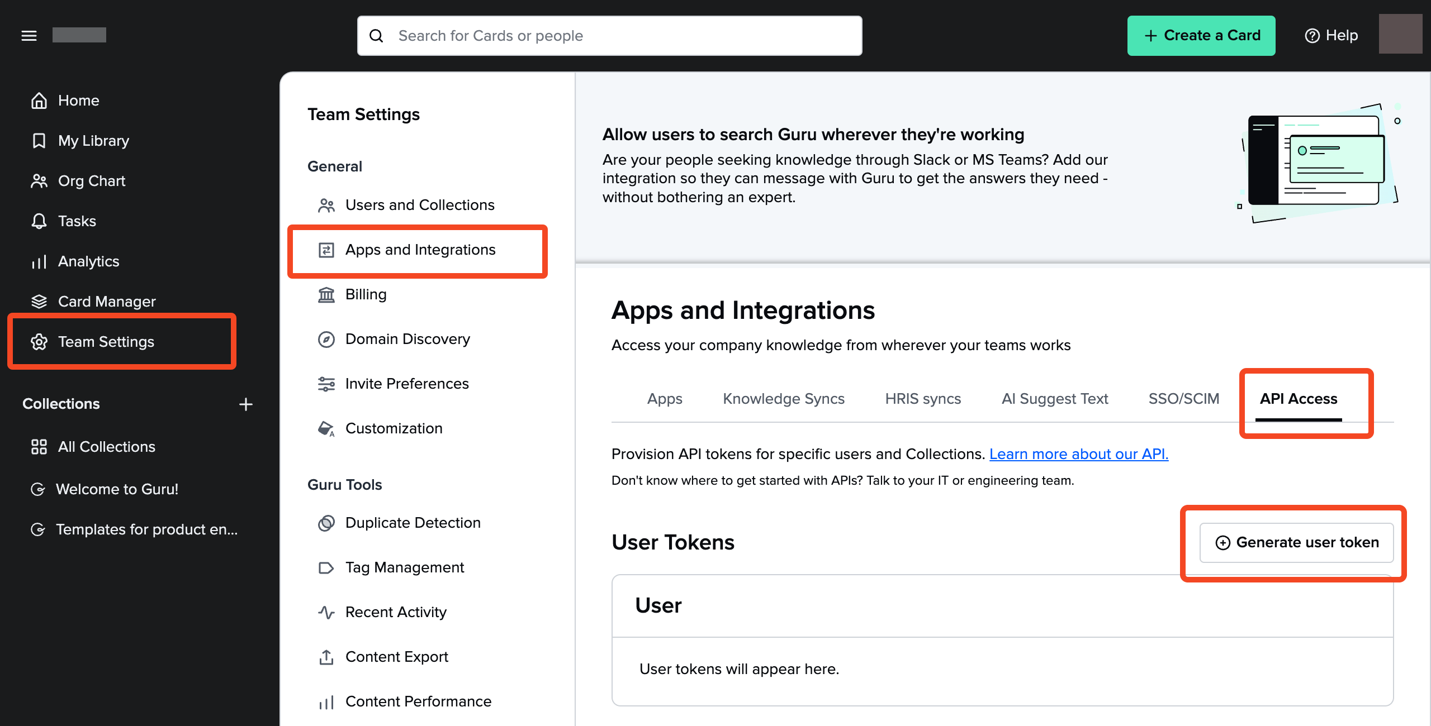
Task: Click the team logo next to menu
Action: click(79, 35)
